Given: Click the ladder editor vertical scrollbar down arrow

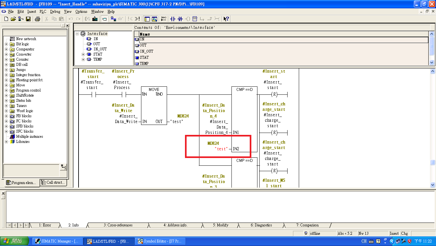Looking at the screenshot, I should [432, 185].
